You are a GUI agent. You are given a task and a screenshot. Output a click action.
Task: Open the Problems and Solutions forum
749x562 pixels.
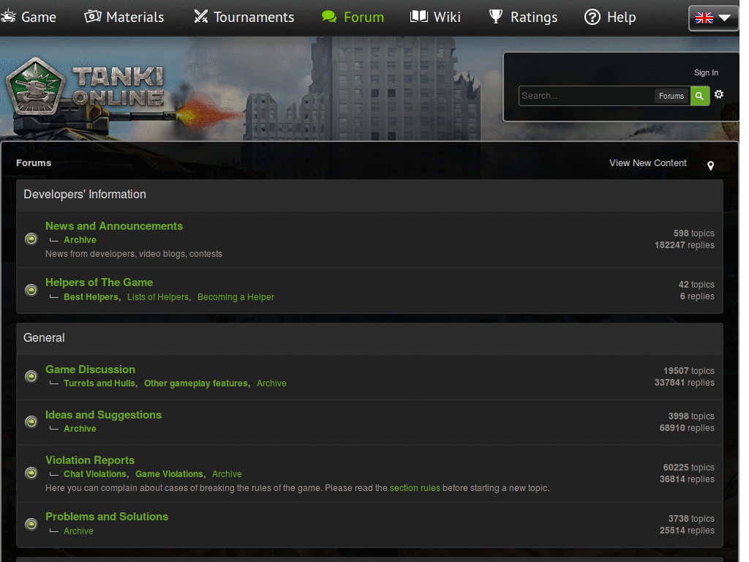tap(107, 517)
